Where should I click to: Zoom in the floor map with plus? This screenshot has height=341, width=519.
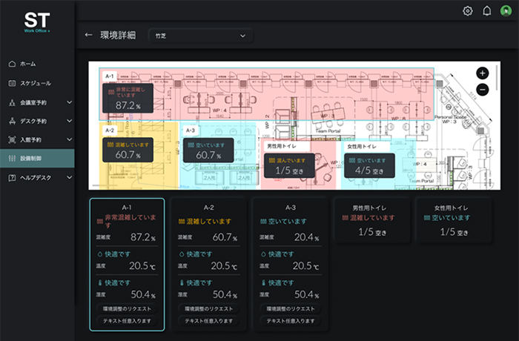(x=482, y=73)
